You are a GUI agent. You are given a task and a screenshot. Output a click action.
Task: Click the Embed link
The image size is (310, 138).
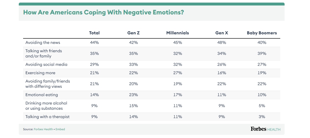coord(60,129)
